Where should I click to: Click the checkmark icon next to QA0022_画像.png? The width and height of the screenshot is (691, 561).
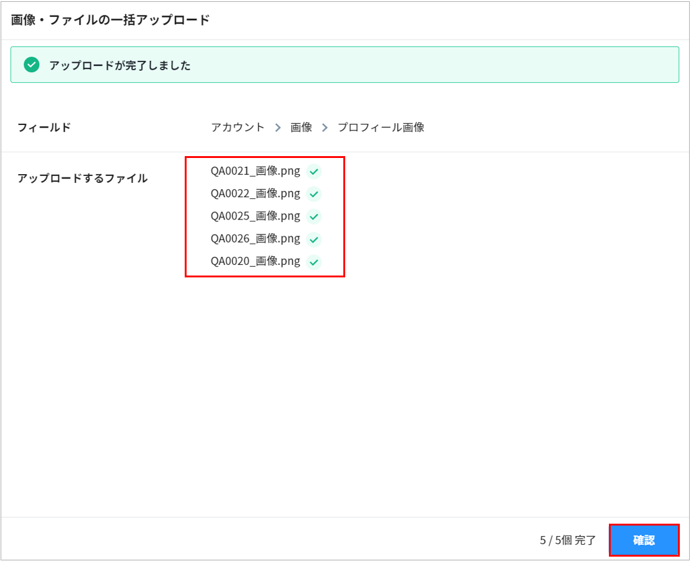(x=314, y=194)
